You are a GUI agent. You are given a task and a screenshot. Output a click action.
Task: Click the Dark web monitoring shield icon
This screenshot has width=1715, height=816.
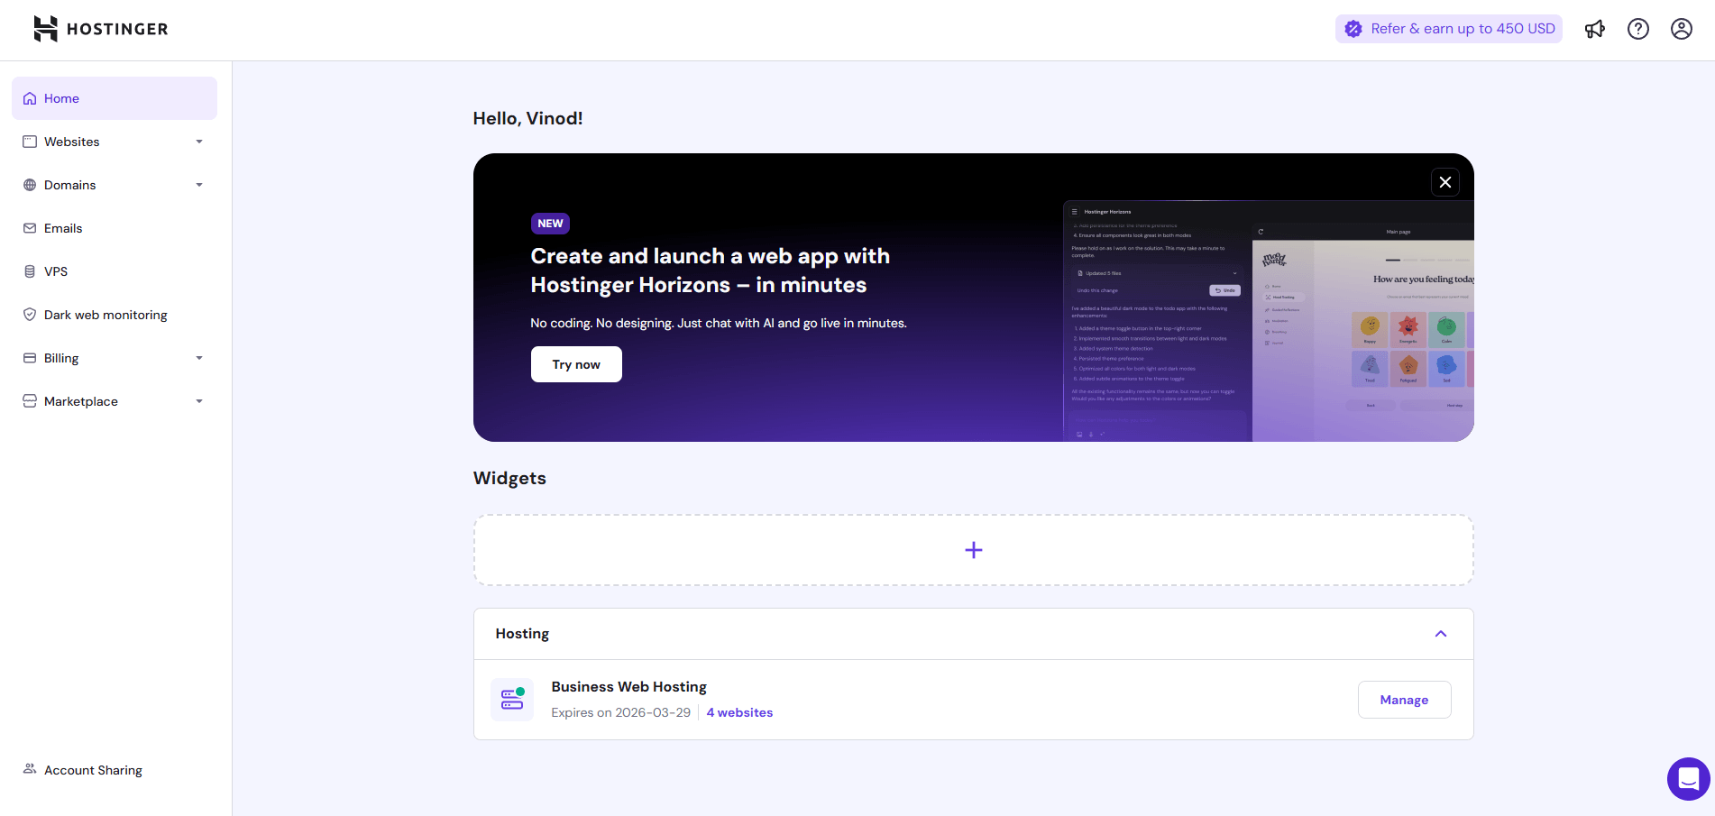pos(30,315)
